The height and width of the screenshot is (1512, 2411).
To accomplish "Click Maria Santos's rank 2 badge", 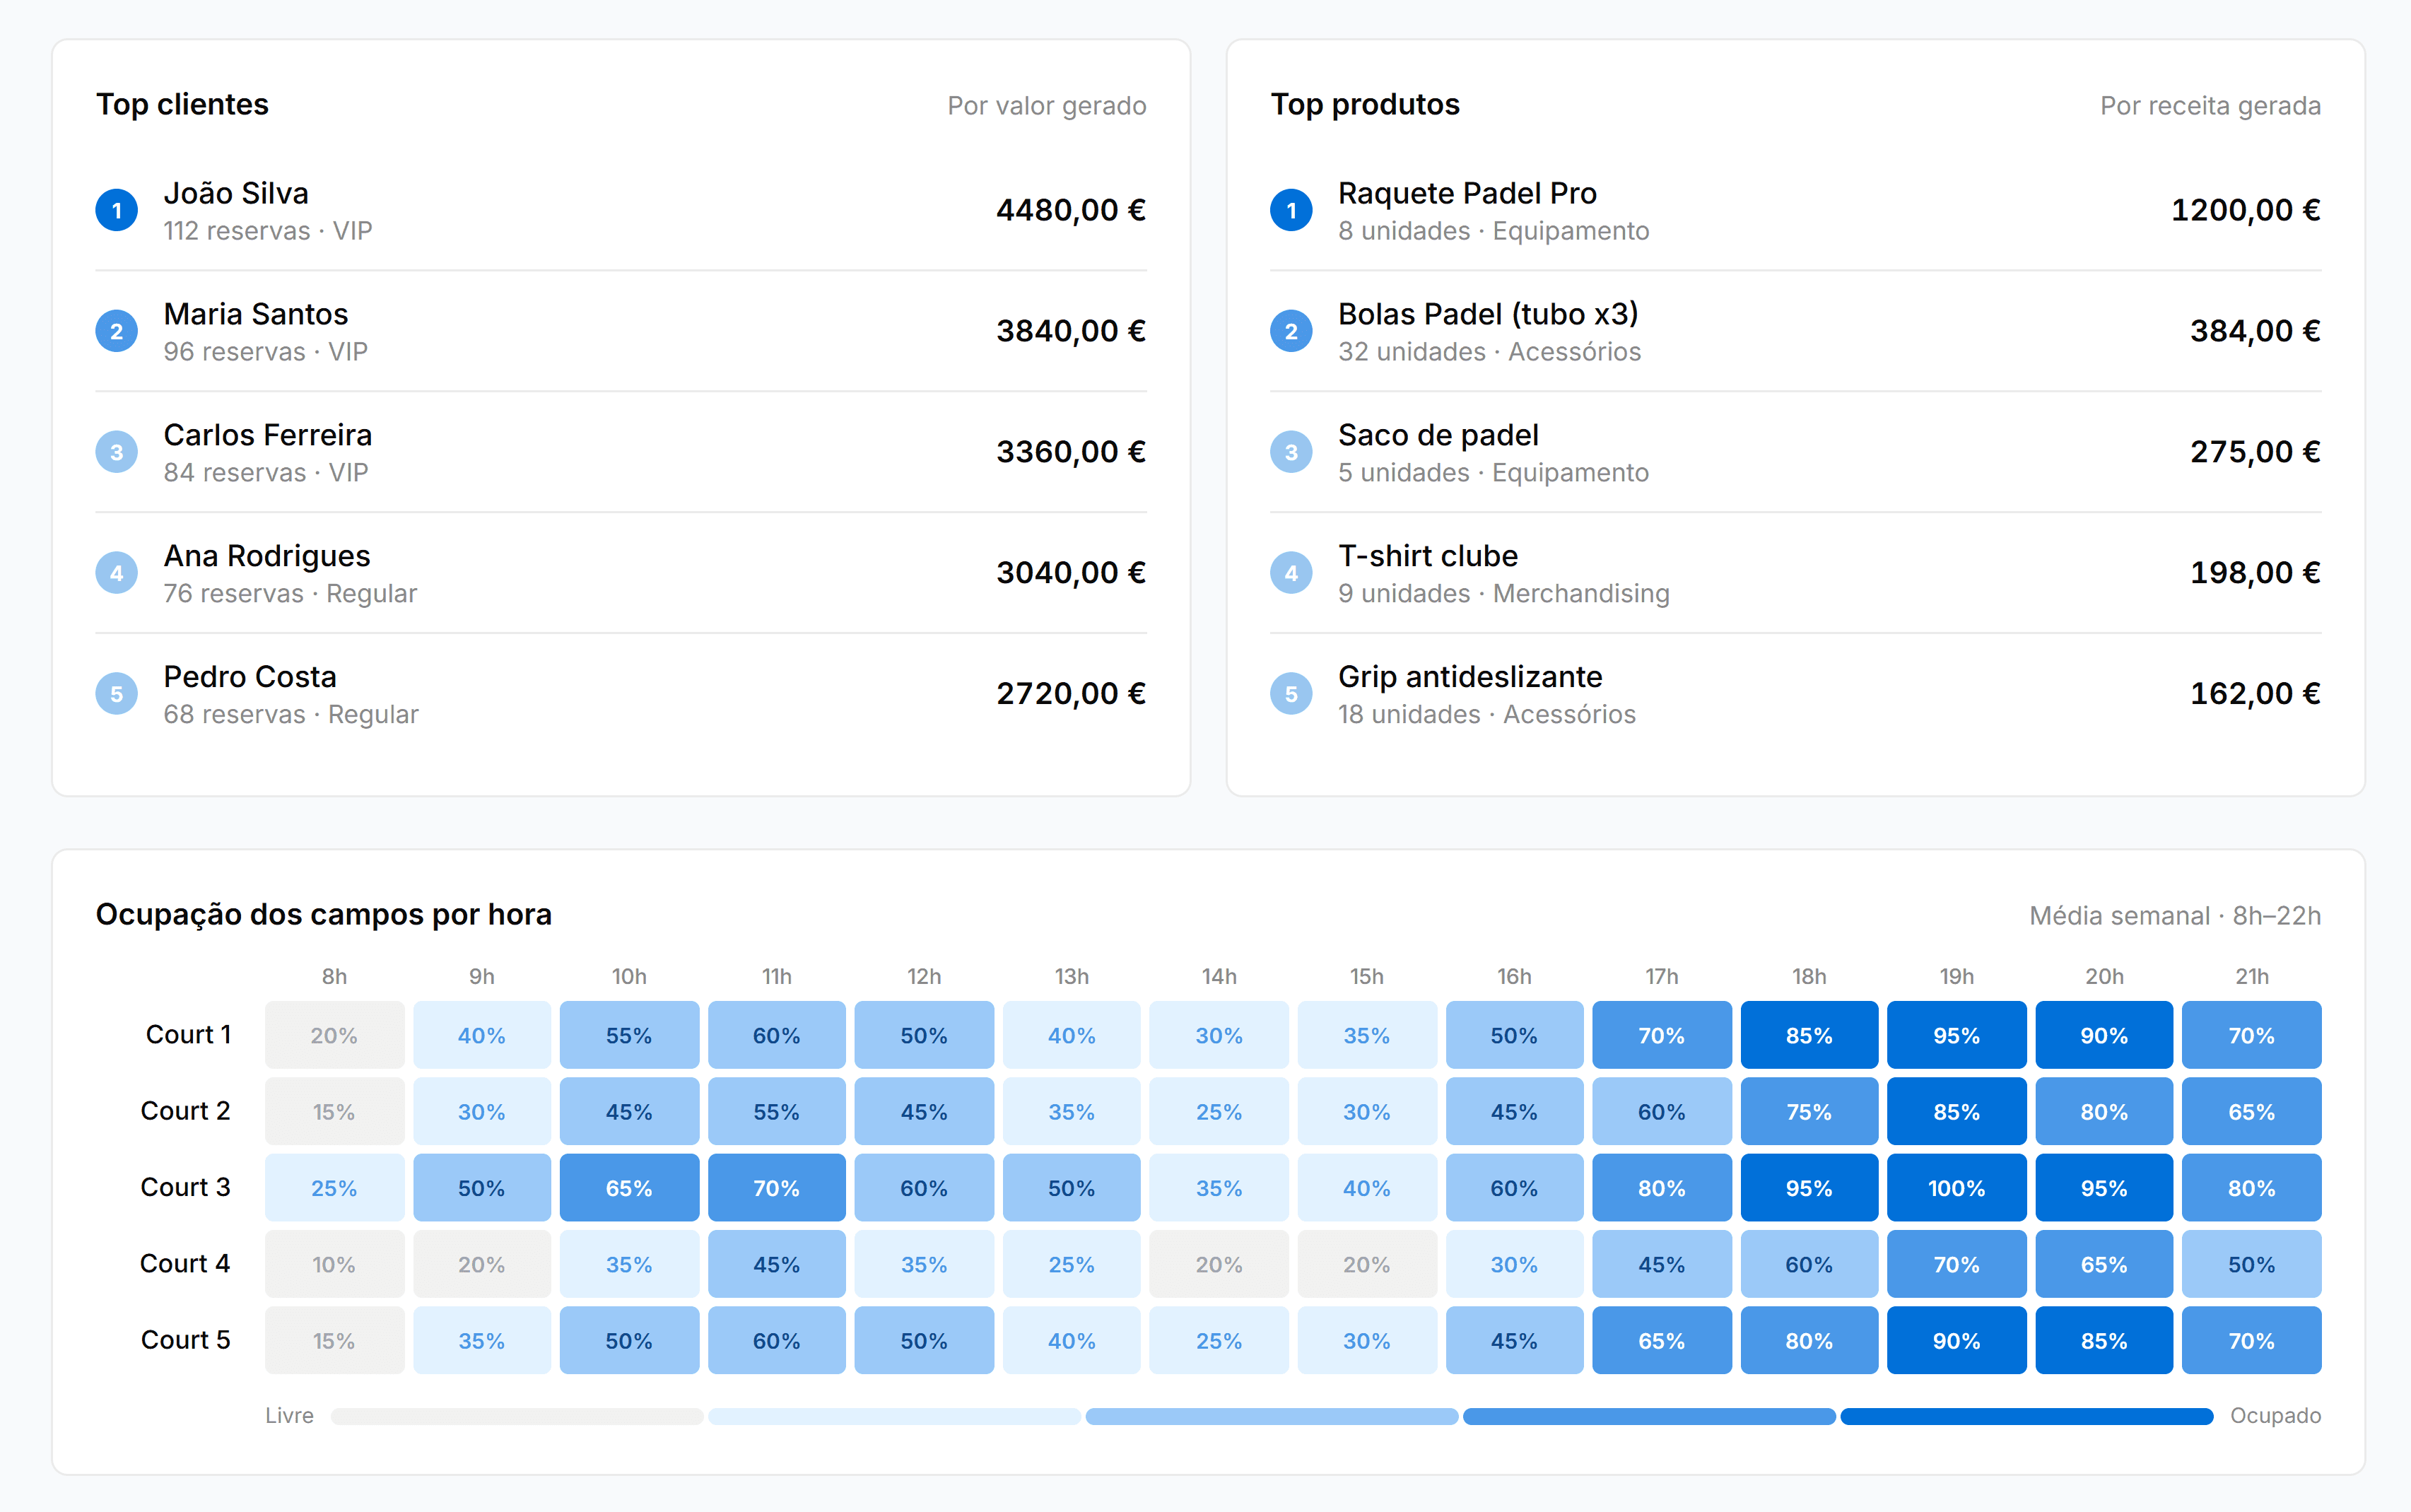I will (116, 331).
